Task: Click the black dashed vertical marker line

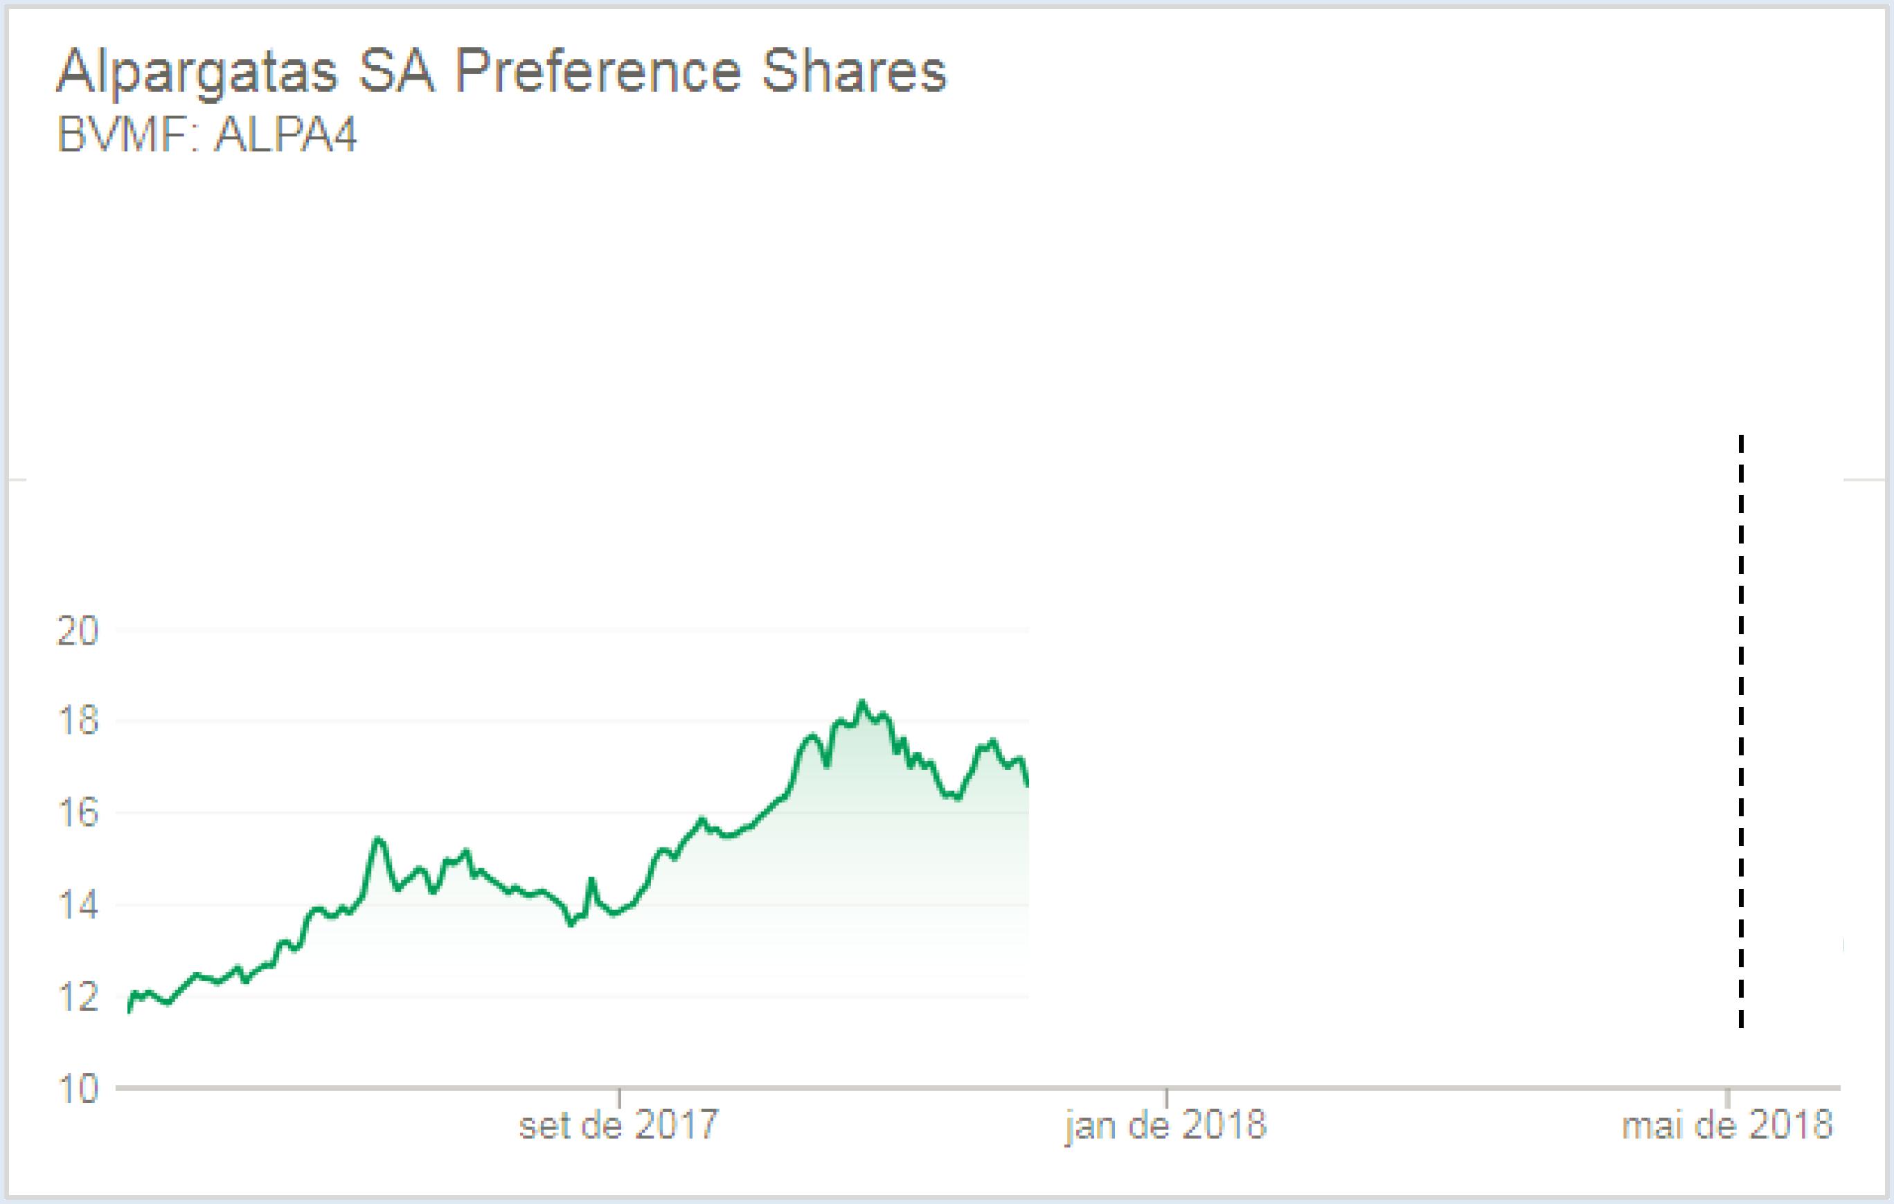Action: pyautogui.click(x=1741, y=731)
